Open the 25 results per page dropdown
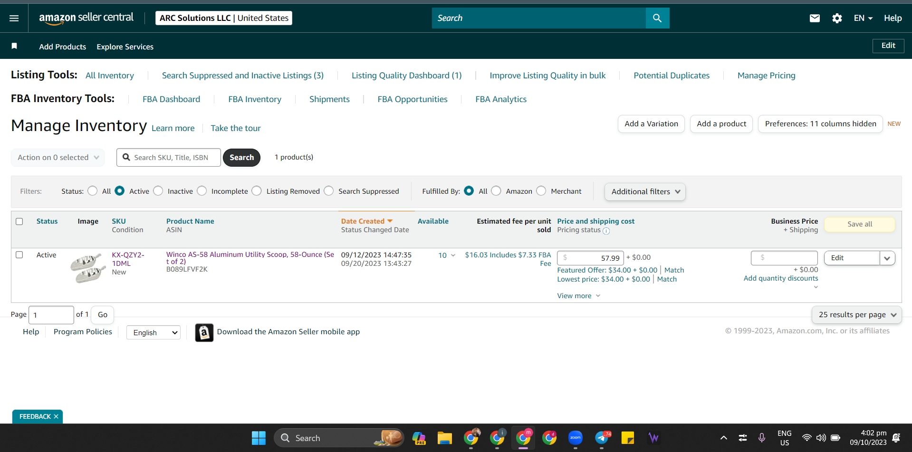 pos(857,315)
